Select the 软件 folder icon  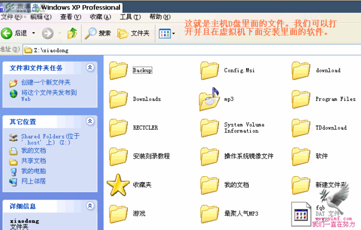point(300,156)
